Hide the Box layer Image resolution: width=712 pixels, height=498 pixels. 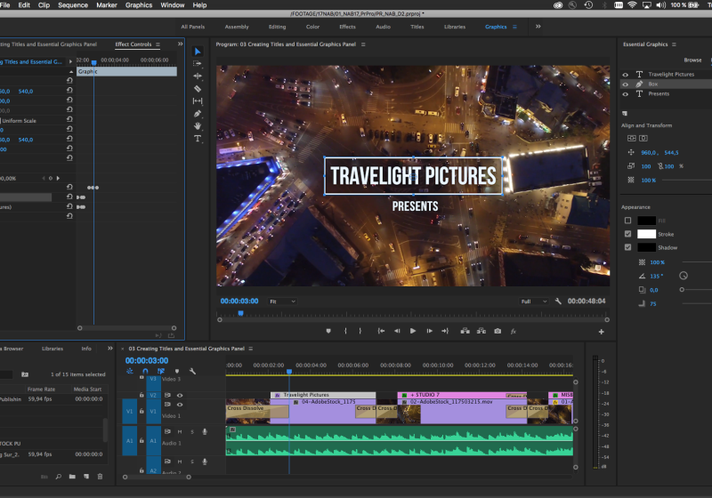626,84
